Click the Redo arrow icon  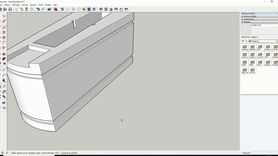tap(43, 9)
